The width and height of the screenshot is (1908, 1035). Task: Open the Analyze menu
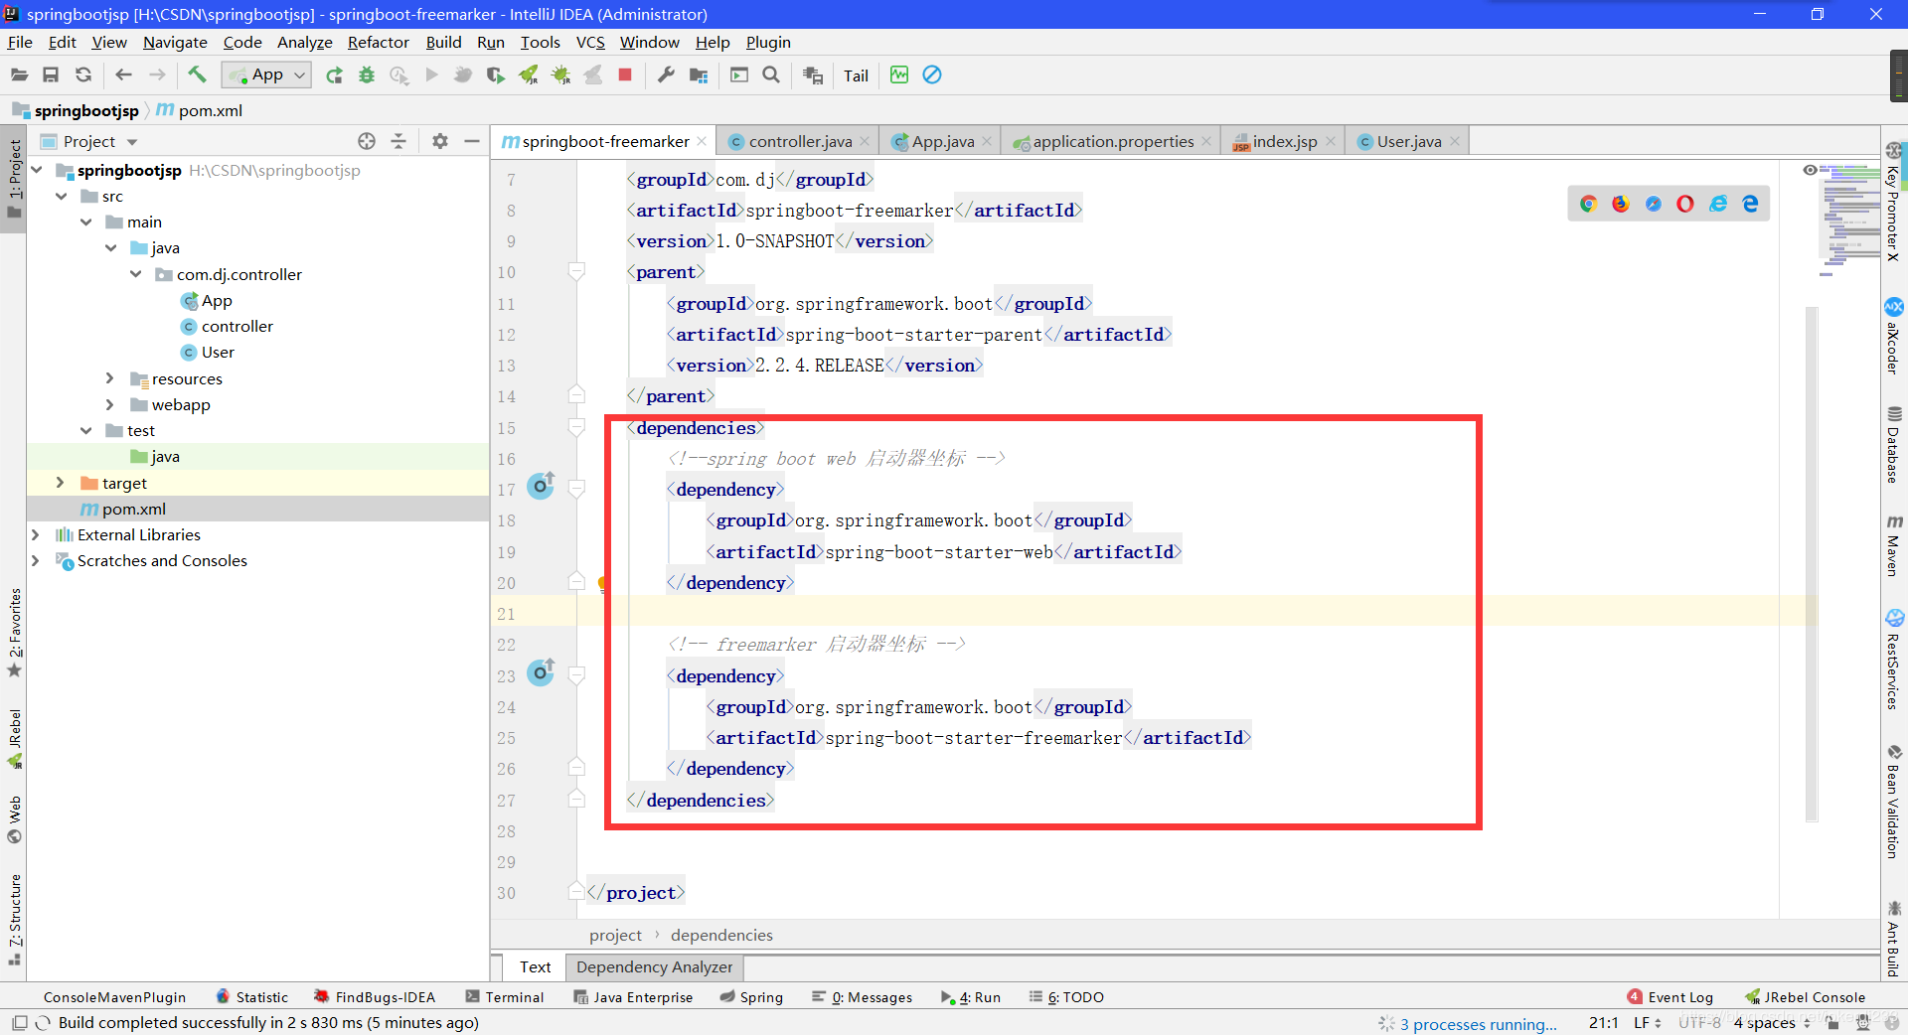coord(304,42)
